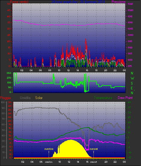Click the 'Forza vento' wind force label

(x=19, y=2)
